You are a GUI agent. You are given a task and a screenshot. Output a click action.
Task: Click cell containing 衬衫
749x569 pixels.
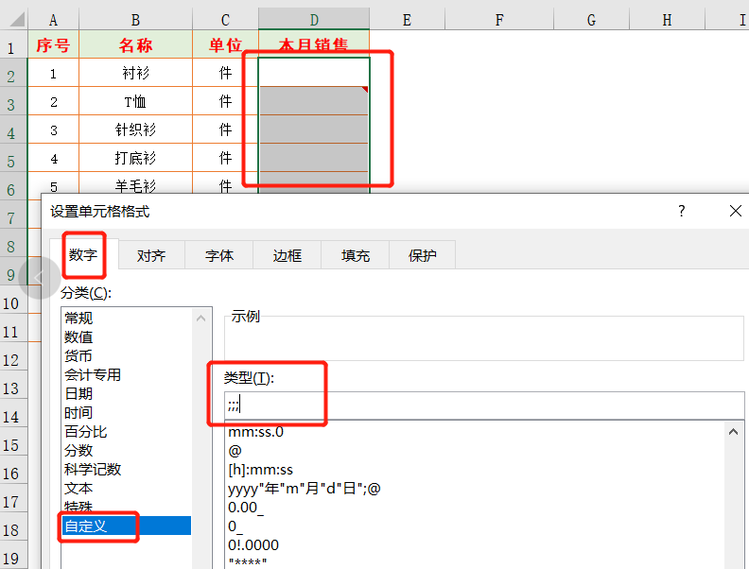tap(135, 73)
